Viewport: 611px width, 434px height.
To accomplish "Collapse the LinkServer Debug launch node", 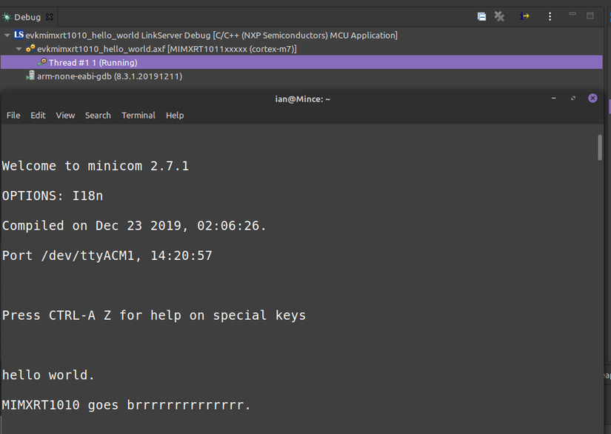I will point(7,36).
